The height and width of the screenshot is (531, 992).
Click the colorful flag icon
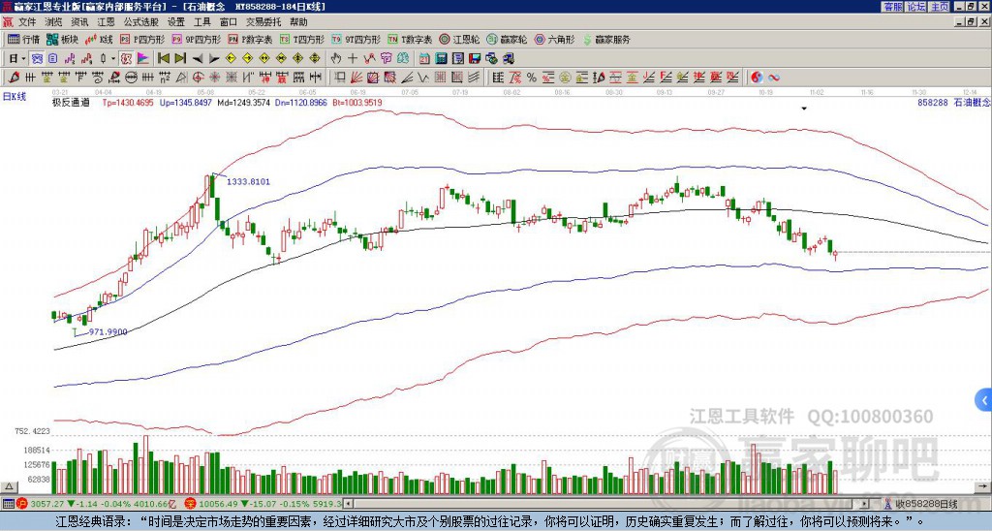[x=143, y=58]
